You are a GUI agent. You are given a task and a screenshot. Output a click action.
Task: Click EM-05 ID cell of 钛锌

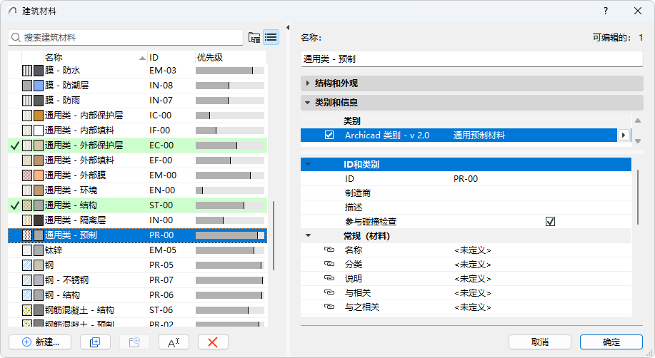163,250
